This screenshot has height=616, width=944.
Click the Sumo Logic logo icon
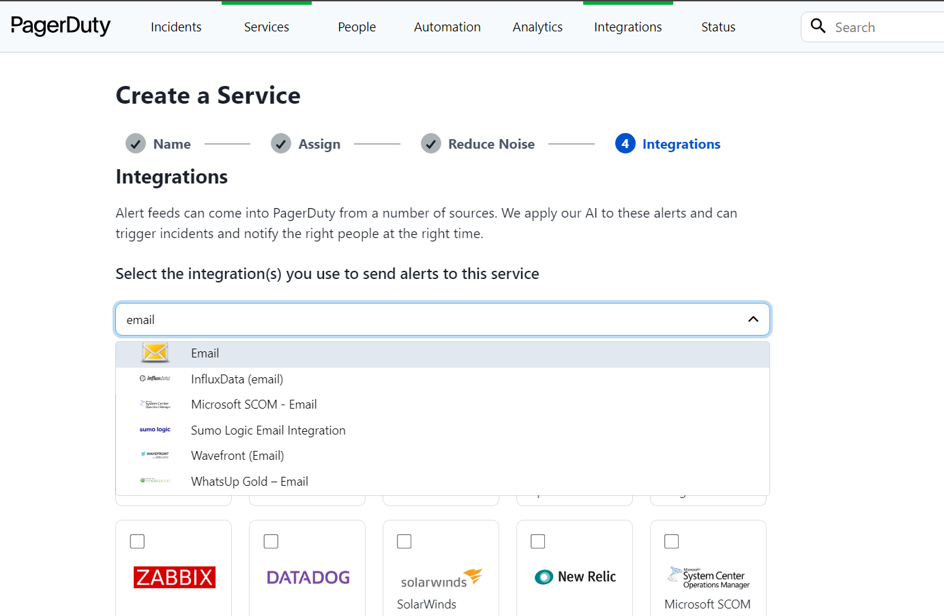pos(156,430)
